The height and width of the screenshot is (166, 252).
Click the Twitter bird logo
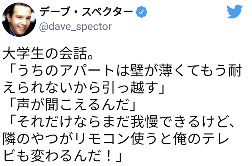coord(234,12)
